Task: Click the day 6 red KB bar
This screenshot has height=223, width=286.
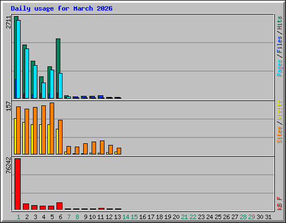Action: point(59,206)
